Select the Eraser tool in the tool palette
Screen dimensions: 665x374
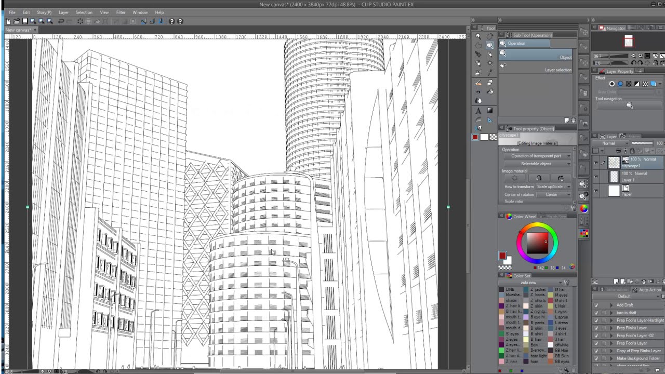(x=489, y=83)
